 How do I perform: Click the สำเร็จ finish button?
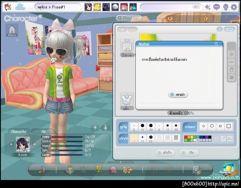pyautogui.click(x=165, y=153)
